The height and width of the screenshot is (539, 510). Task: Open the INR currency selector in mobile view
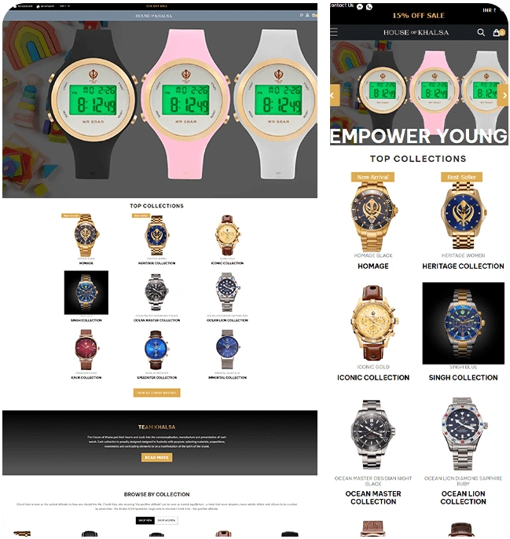coord(489,10)
